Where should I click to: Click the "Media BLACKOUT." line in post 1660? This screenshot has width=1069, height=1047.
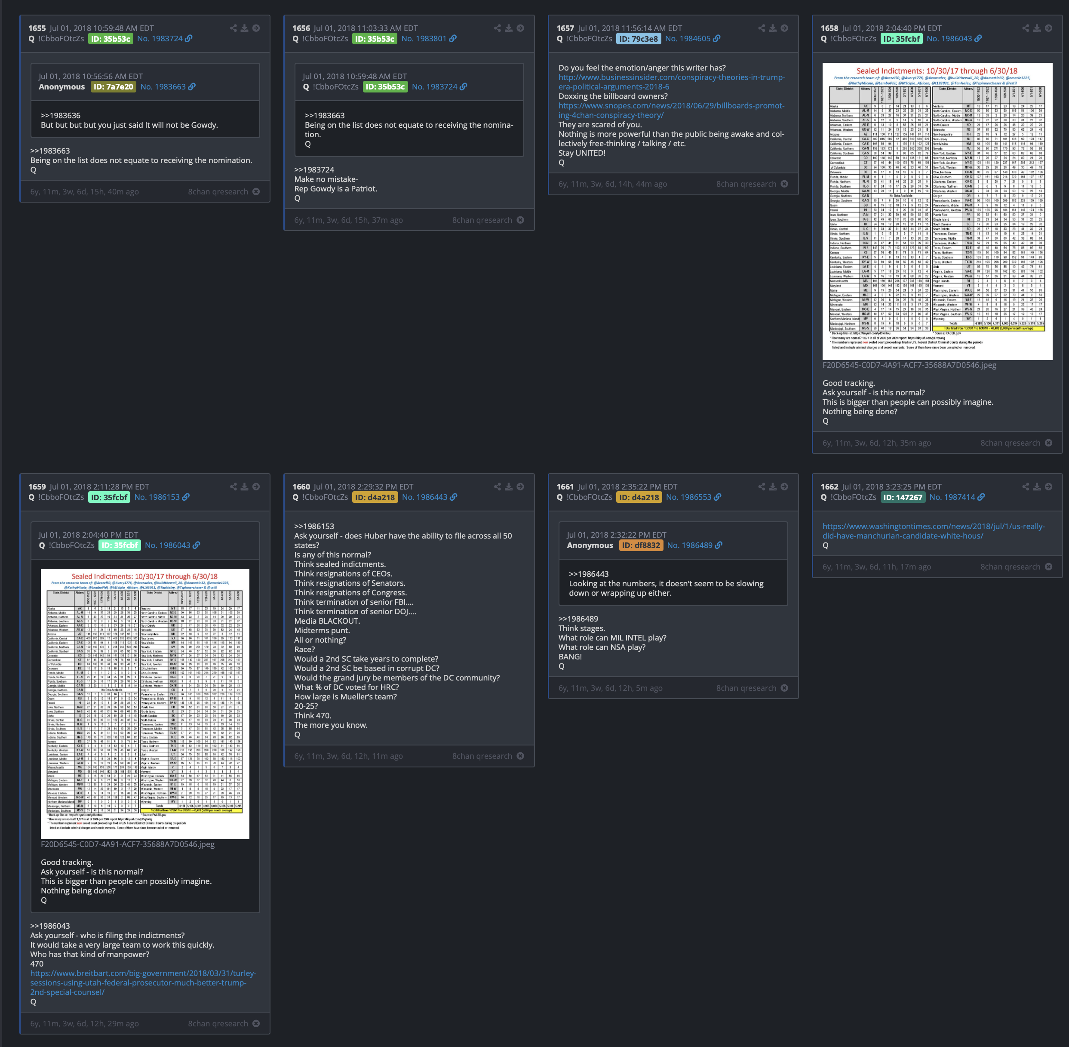[327, 621]
